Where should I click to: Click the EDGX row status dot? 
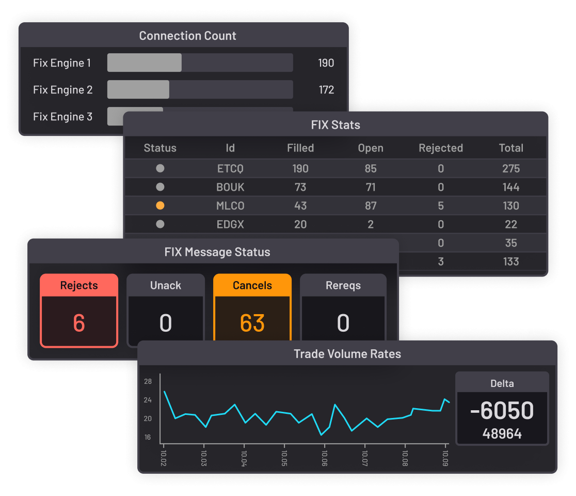[x=160, y=224]
